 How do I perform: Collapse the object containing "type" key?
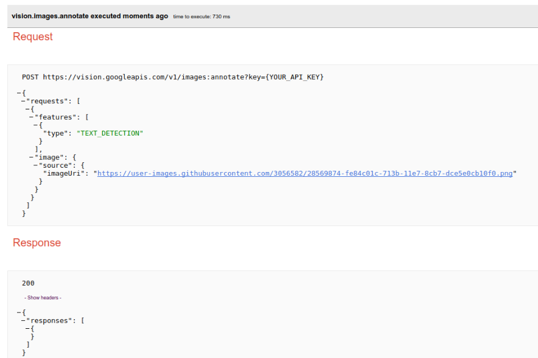tap(35, 125)
